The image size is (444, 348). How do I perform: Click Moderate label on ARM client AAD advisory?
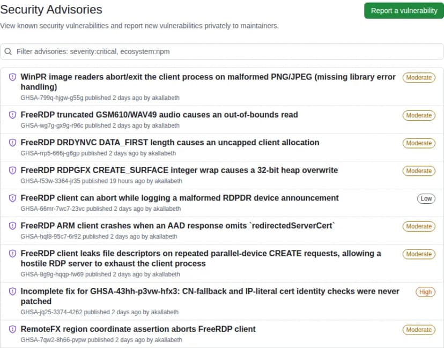tap(419, 226)
